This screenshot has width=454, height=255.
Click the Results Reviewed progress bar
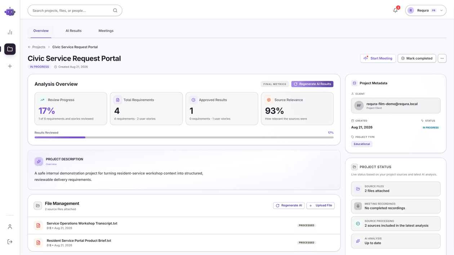[184, 137]
